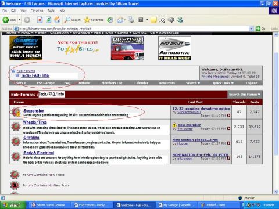Switch to My Garage taskbar window
The height and width of the screenshot is (209, 279).
click(176, 205)
